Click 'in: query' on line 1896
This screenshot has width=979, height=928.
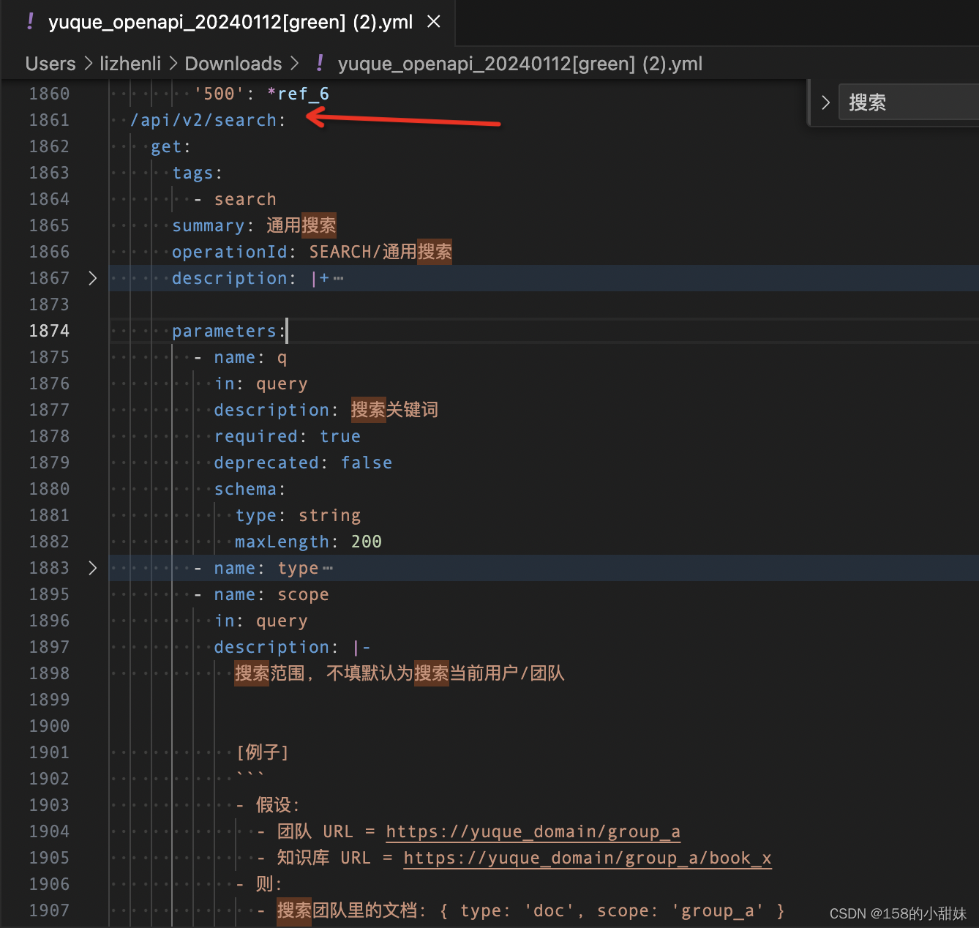click(x=261, y=621)
